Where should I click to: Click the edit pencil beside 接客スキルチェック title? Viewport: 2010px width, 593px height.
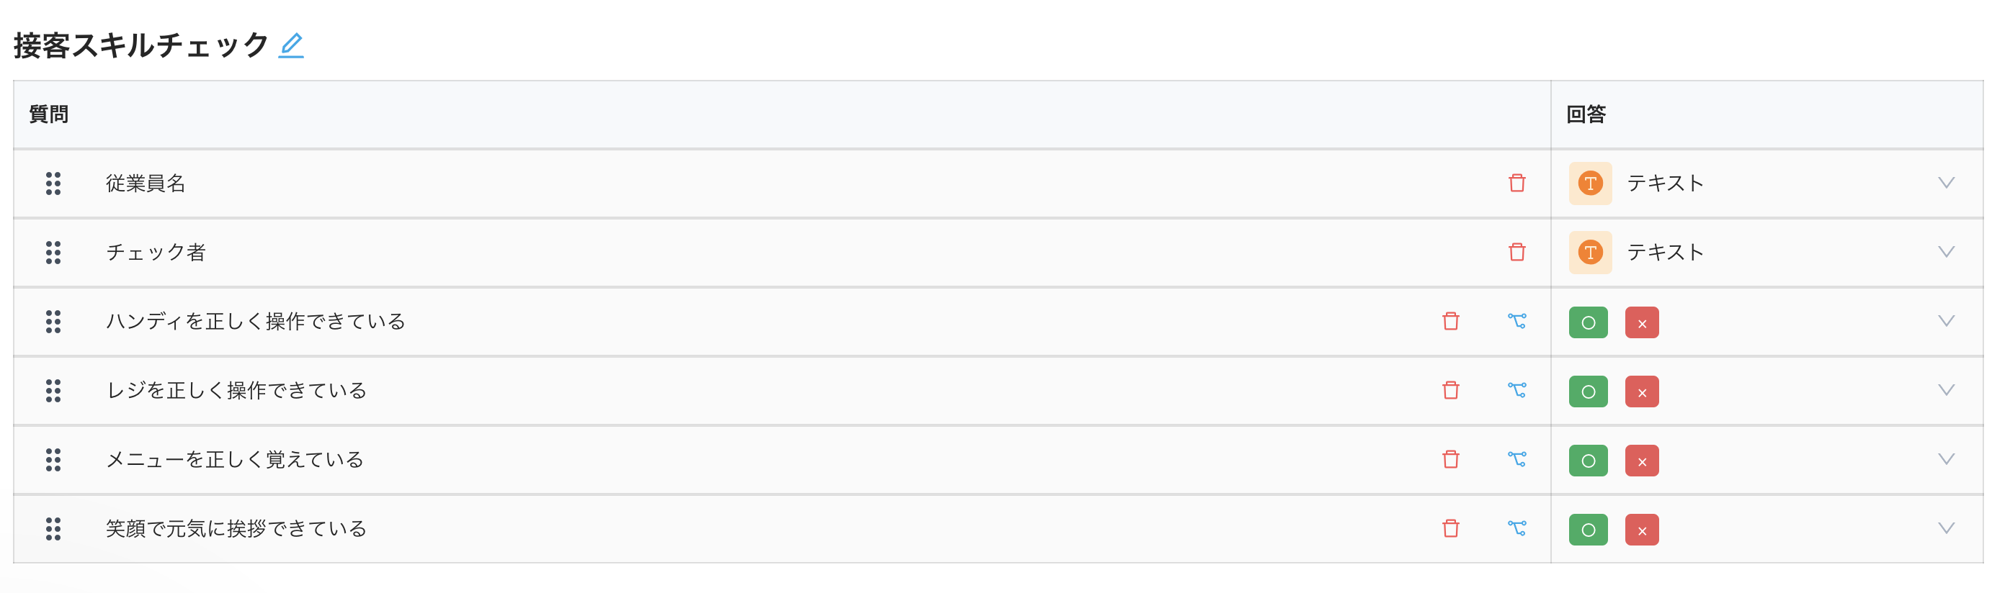[291, 45]
